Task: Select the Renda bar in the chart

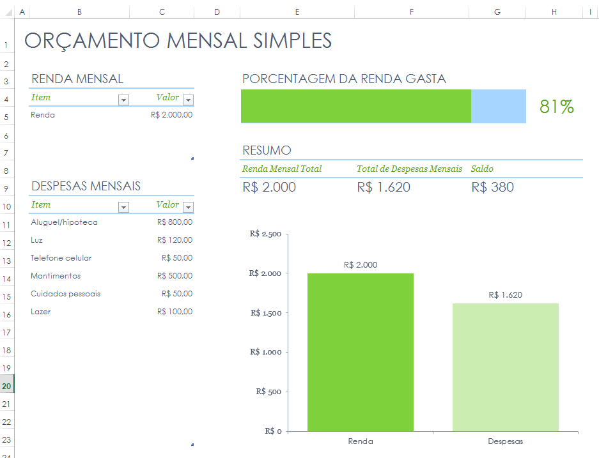Action: pyautogui.click(x=361, y=351)
